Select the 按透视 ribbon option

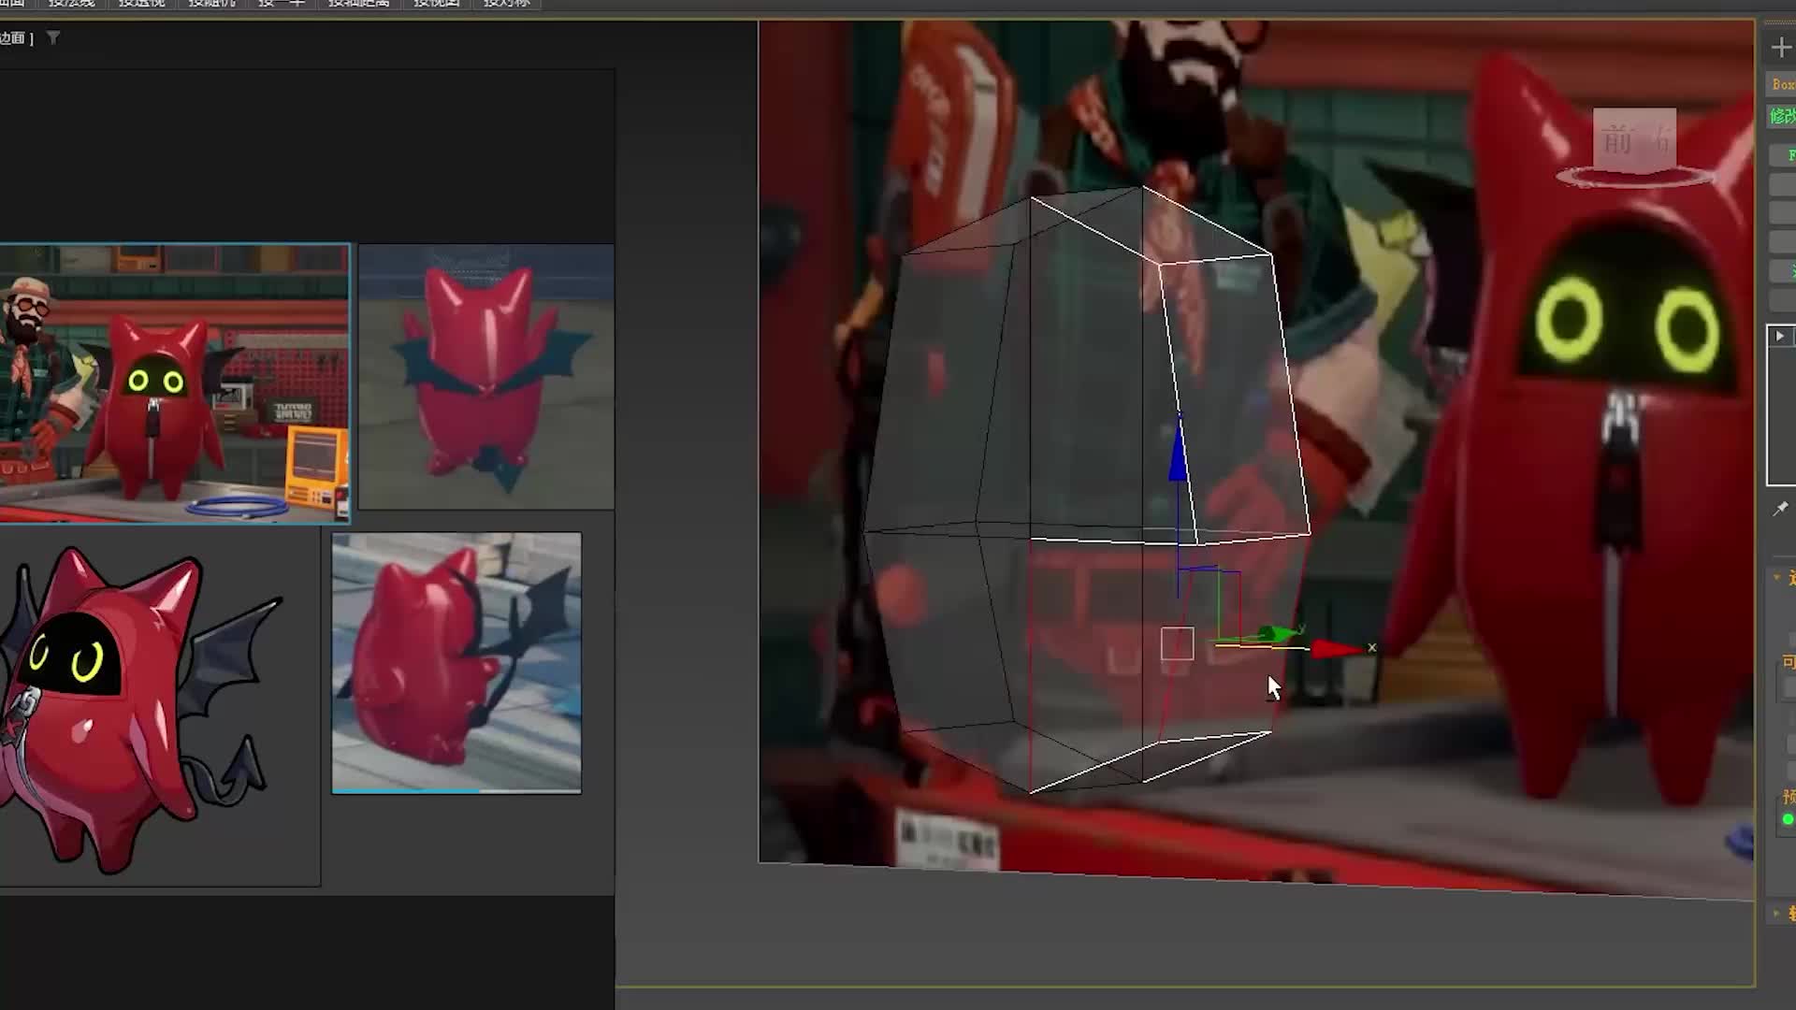[x=141, y=4]
